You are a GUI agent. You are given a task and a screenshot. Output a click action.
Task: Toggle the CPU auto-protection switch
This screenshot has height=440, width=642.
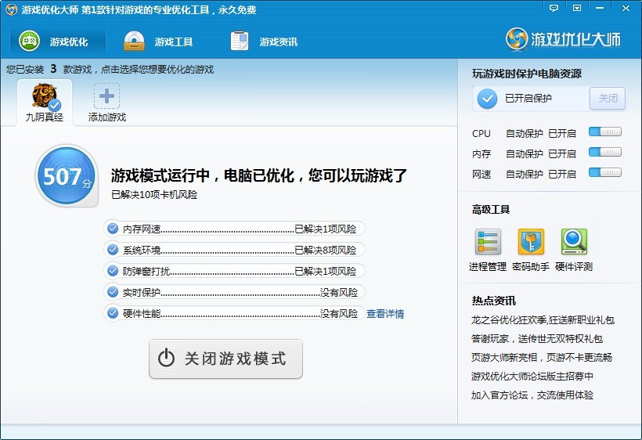(604, 132)
